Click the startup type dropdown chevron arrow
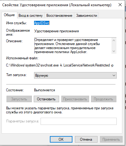 (x=114, y=75)
